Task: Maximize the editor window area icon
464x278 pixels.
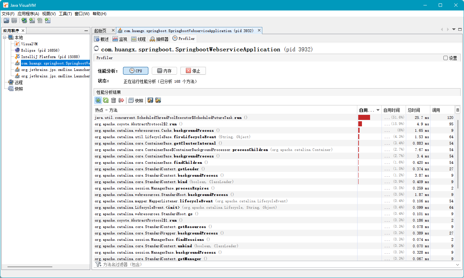Action: (460, 29)
